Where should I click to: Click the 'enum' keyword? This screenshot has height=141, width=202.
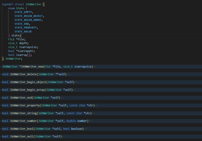[11, 8]
